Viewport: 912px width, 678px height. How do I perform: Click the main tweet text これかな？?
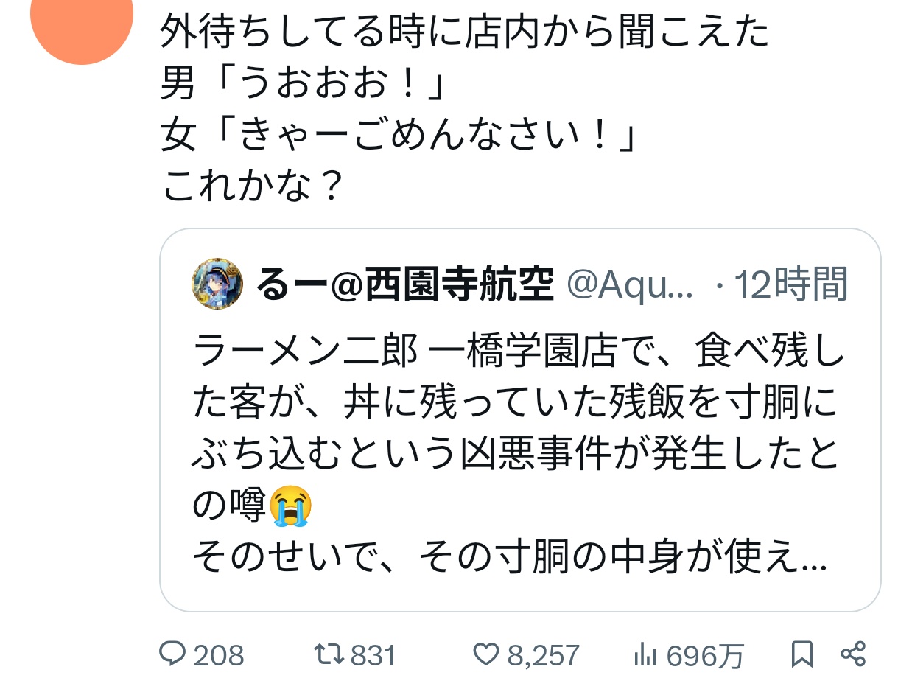point(253,188)
